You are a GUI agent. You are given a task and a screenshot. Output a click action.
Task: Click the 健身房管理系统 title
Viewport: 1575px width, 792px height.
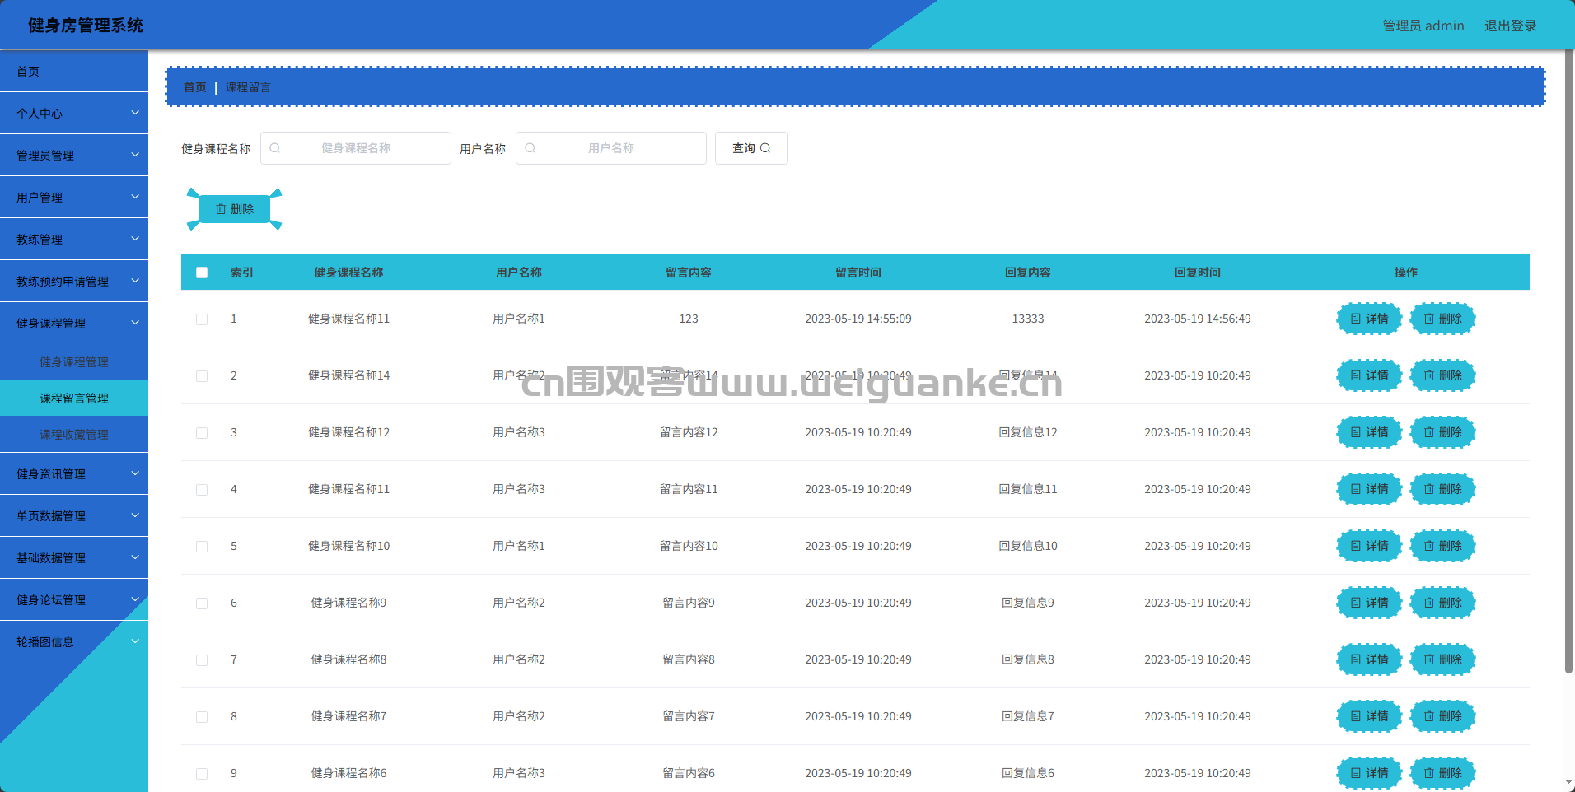pyautogui.click(x=86, y=26)
